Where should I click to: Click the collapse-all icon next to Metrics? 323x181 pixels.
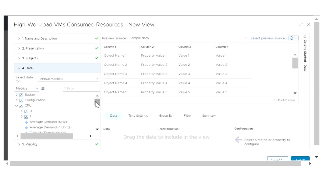[x=43, y=88]
